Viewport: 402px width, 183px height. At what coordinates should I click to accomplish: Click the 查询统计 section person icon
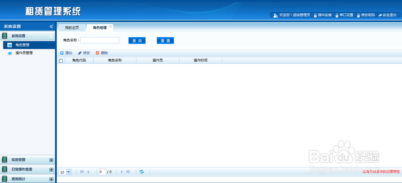[4, 179]
